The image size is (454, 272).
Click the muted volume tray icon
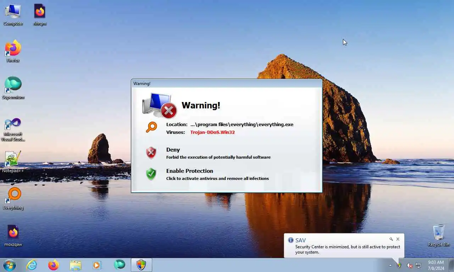click(409, 265)
